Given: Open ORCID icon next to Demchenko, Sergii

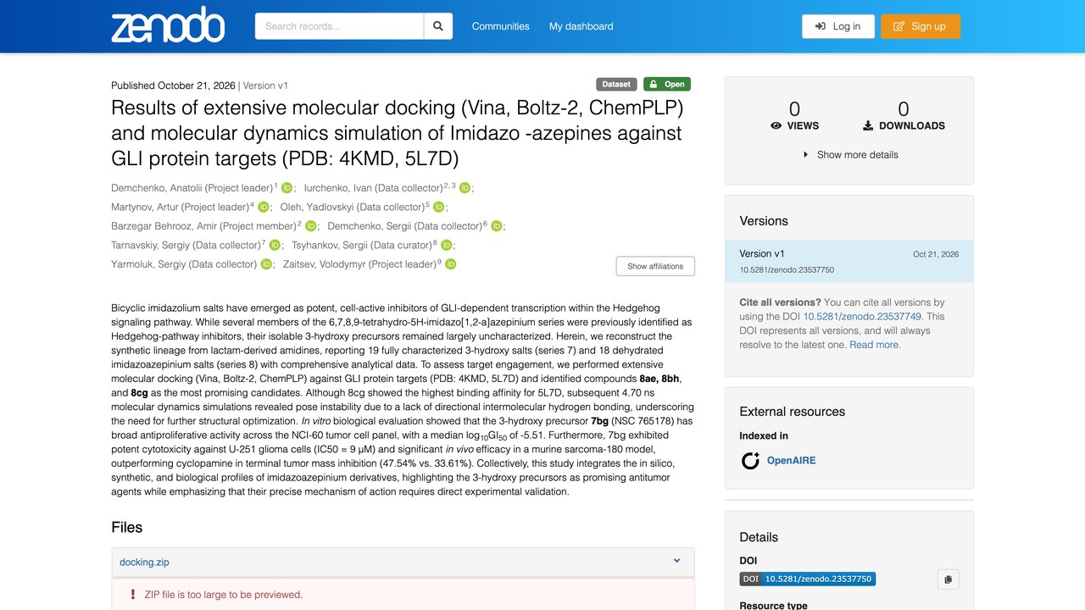Looking at the screenshot, I should pyautogui.click(x=497, y=226).
